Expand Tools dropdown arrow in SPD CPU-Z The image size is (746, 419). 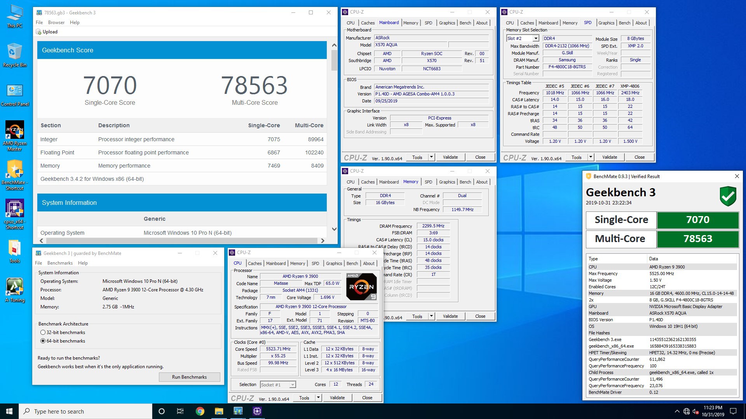coord(591,157)
